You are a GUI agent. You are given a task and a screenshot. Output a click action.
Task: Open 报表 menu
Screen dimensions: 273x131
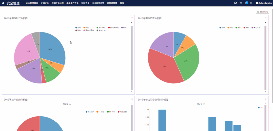[122, 3]
